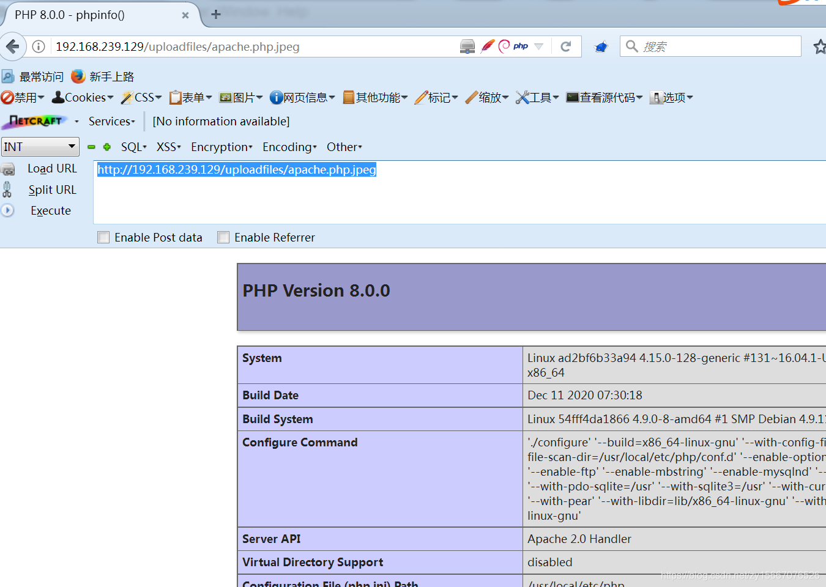Viewport: 826px width, 587px height.
Task: Click the green minus HackBar icon
Action: coord(91,147)
